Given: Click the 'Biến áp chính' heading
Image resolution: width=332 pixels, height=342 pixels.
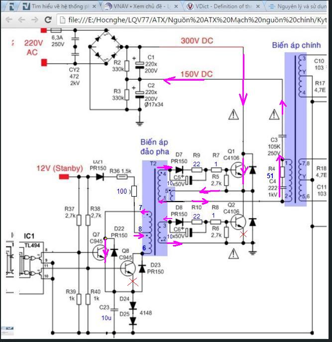Looking at the screenshot, I should coord(296,45).
